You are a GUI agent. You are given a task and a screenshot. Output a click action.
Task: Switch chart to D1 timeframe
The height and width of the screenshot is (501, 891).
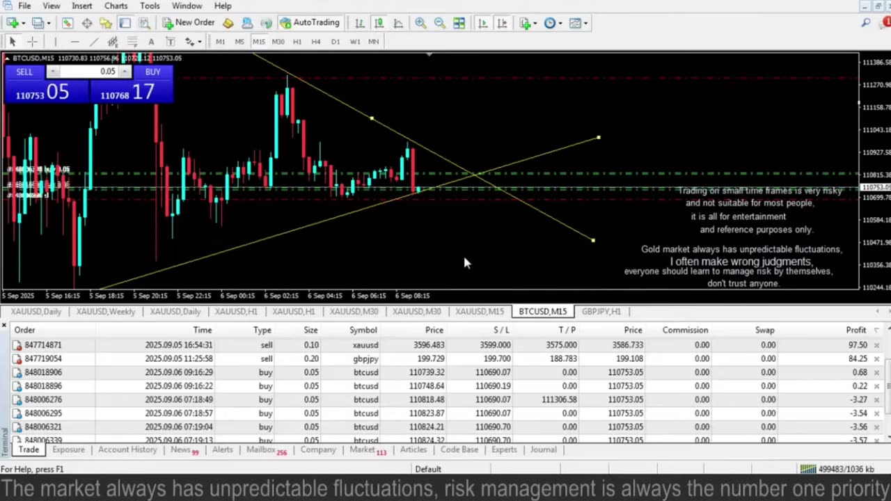[x=336, y=42]
